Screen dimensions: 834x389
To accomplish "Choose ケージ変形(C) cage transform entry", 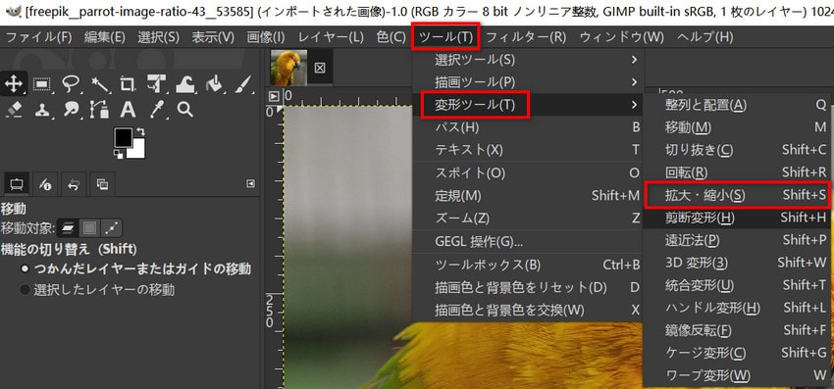I will click(x=737, y=353).
